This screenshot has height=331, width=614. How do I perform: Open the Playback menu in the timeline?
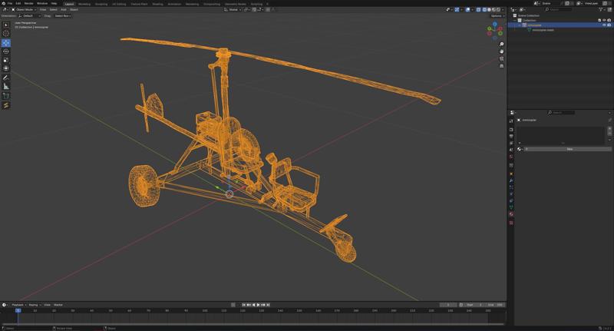coord(18,305)
